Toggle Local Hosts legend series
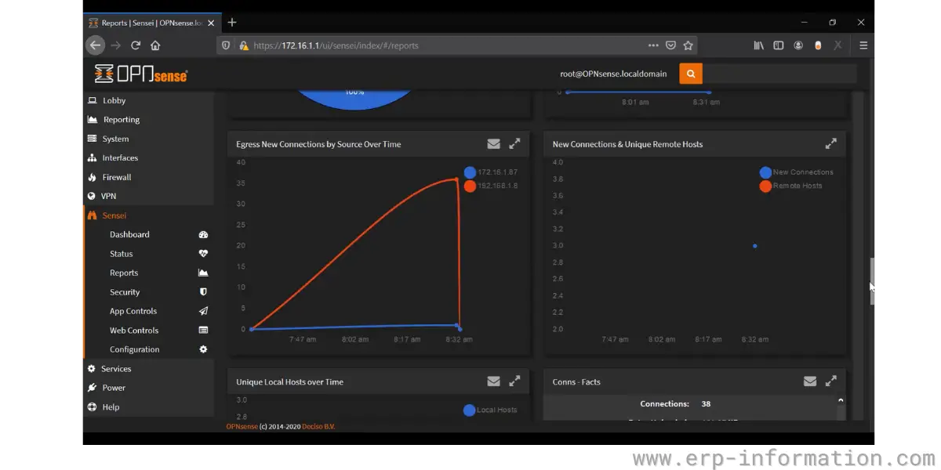This screenshot has width=941, height=470. (490, 410)
